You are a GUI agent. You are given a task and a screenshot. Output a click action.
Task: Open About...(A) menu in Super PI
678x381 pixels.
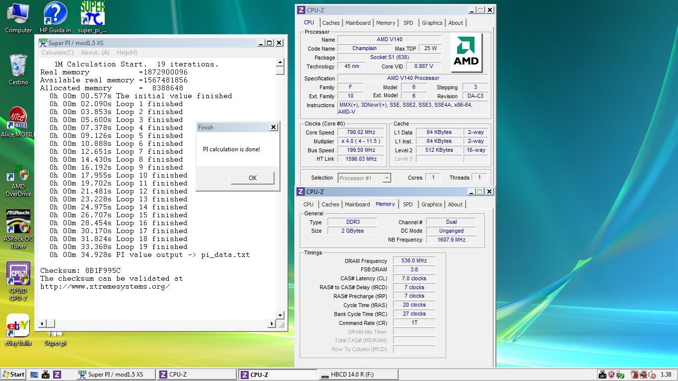(x=95, y=52)
